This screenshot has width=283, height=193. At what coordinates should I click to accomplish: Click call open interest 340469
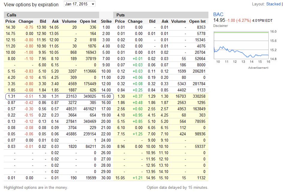click(x=90, y=121)
